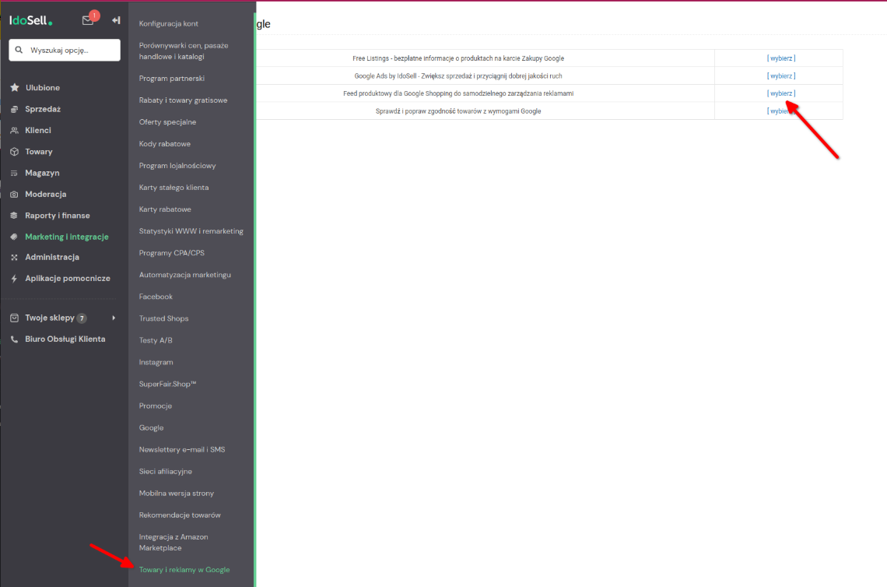
Task: Open the Magazyn menu
Action: tap(42, 173)
